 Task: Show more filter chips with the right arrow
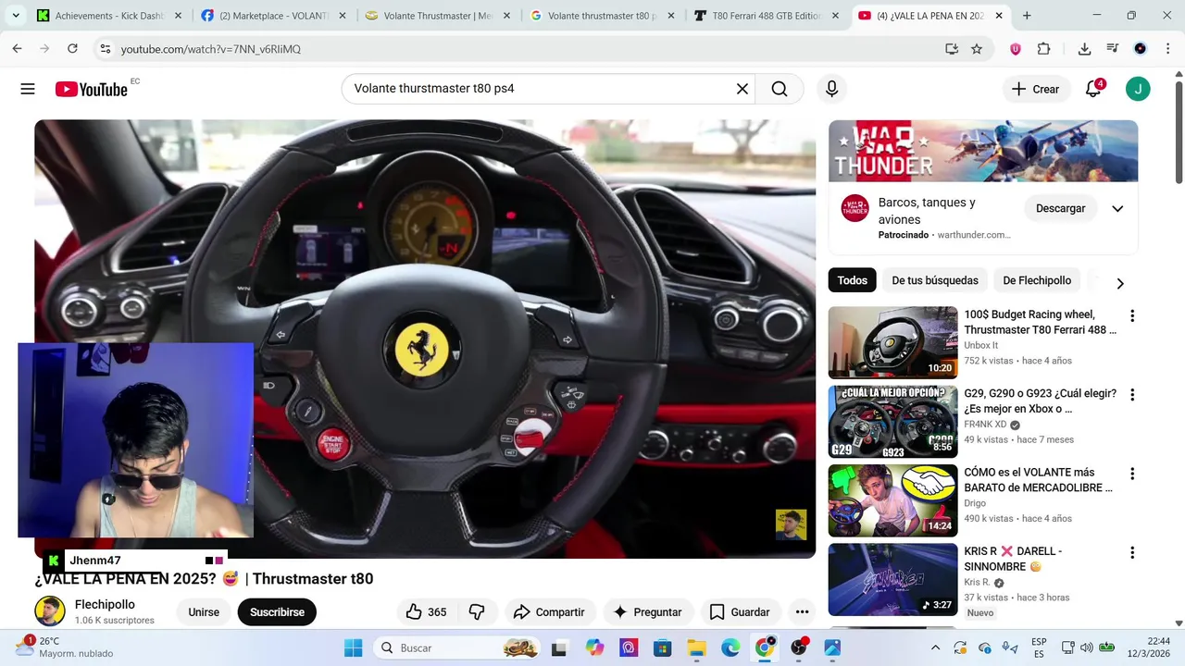pos(1120,283)
